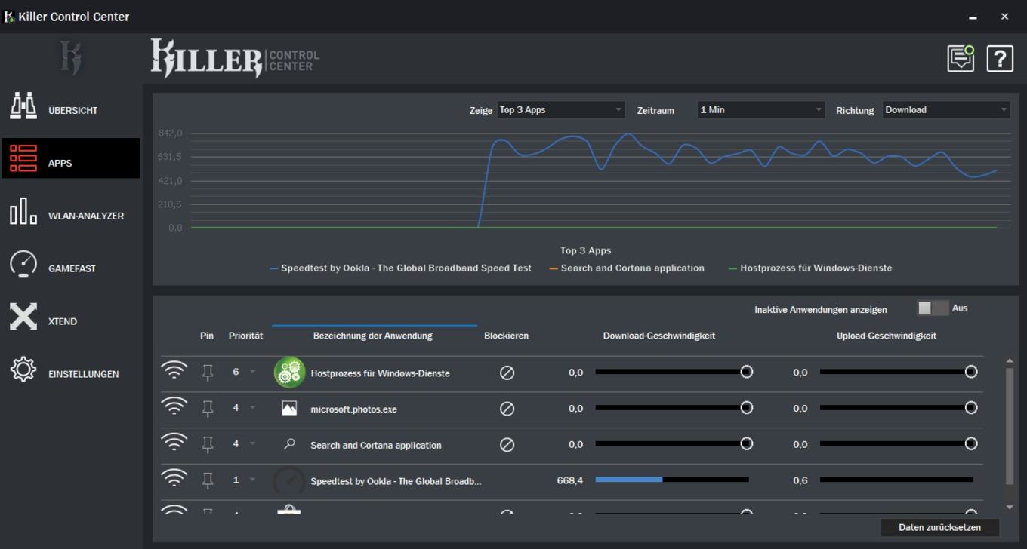The width and height of the screenshot is (1027, 549).
Task: Click WiFi icon of Search and Cortana row
Action: 174,443
